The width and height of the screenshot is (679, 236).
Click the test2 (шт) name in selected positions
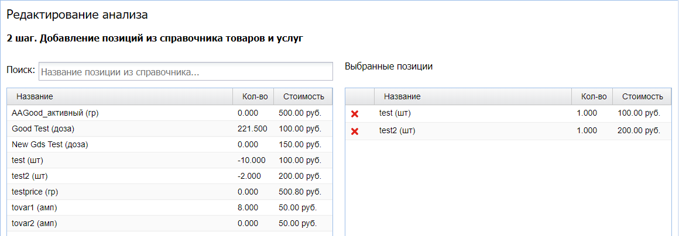coord(397,131)
